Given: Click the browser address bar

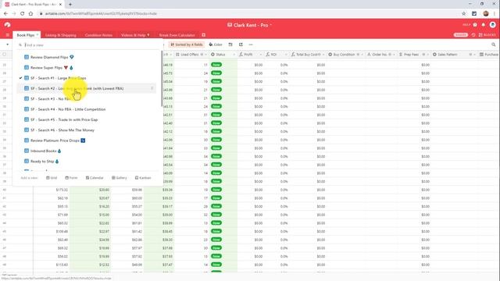Looking at the screenshot, I should (x=248, y=13).
